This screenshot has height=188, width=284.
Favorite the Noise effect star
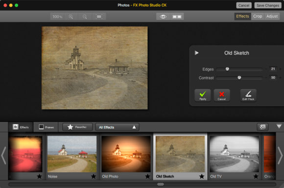coord(94,176)
